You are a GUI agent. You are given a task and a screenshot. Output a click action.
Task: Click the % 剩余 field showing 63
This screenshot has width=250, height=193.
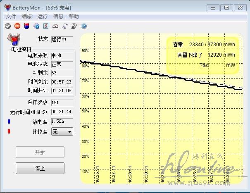(x=62, y=73)
